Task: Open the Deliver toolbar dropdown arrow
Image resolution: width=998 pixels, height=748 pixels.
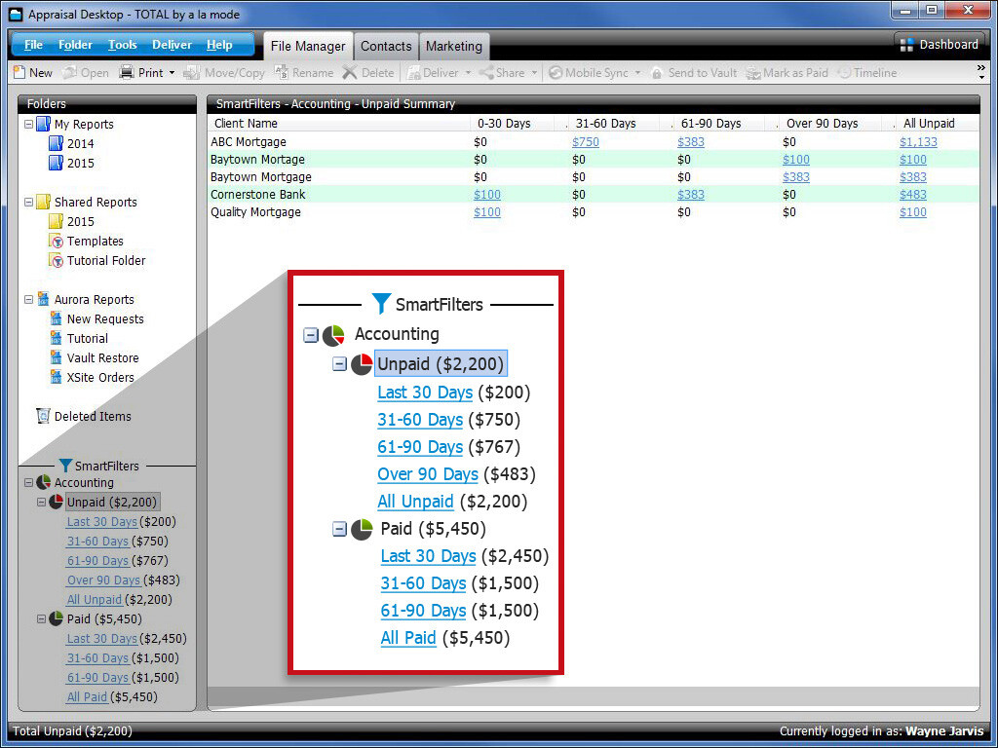Action: pos(469,73)
